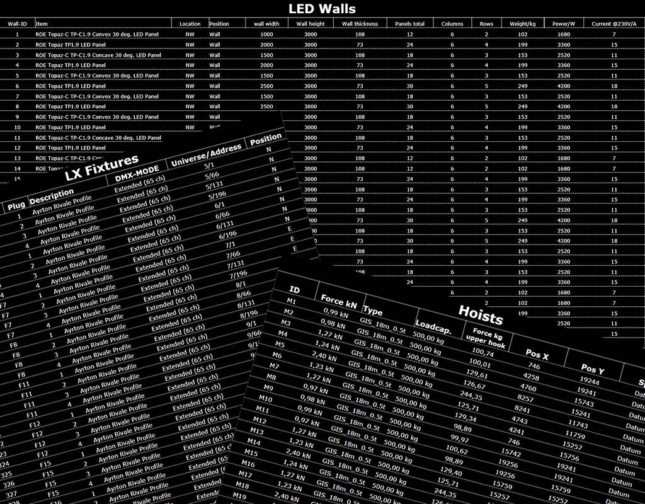Screen dimensions: 645x504
Task: Click the LX Fixtures table title
Action: [x=101, y=168]
